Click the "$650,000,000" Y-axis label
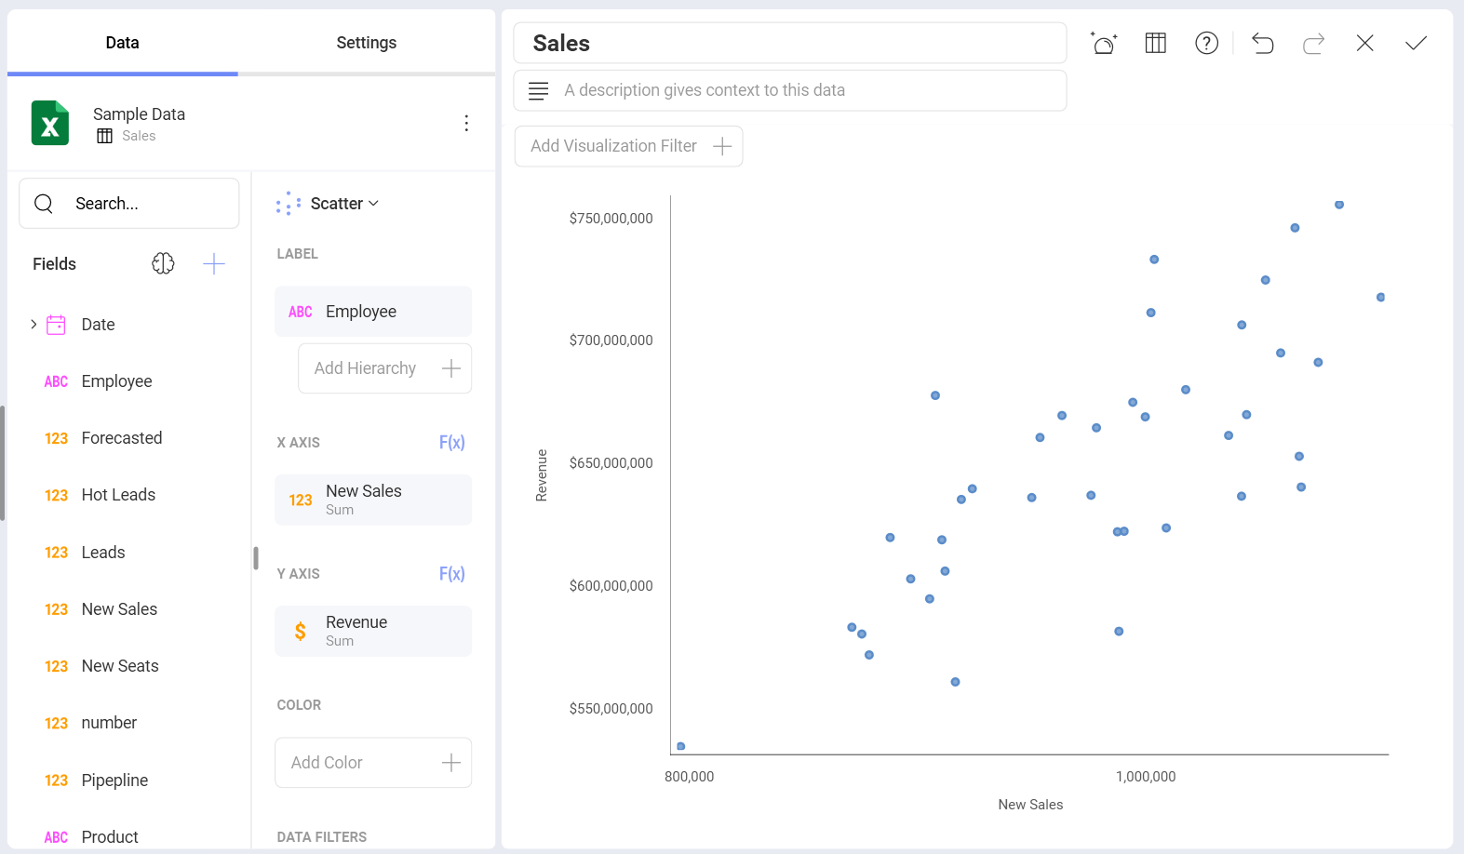 click(x=611, y=463)
